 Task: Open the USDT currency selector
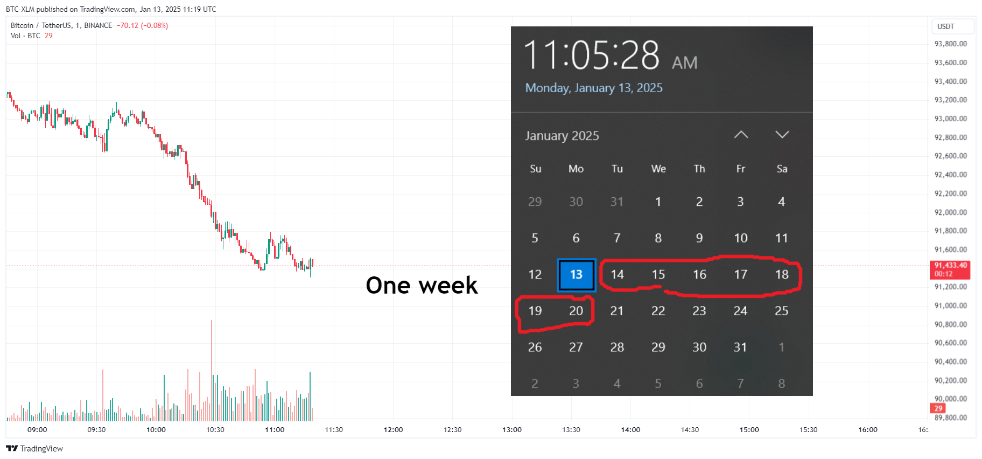(x=952, y=26)
